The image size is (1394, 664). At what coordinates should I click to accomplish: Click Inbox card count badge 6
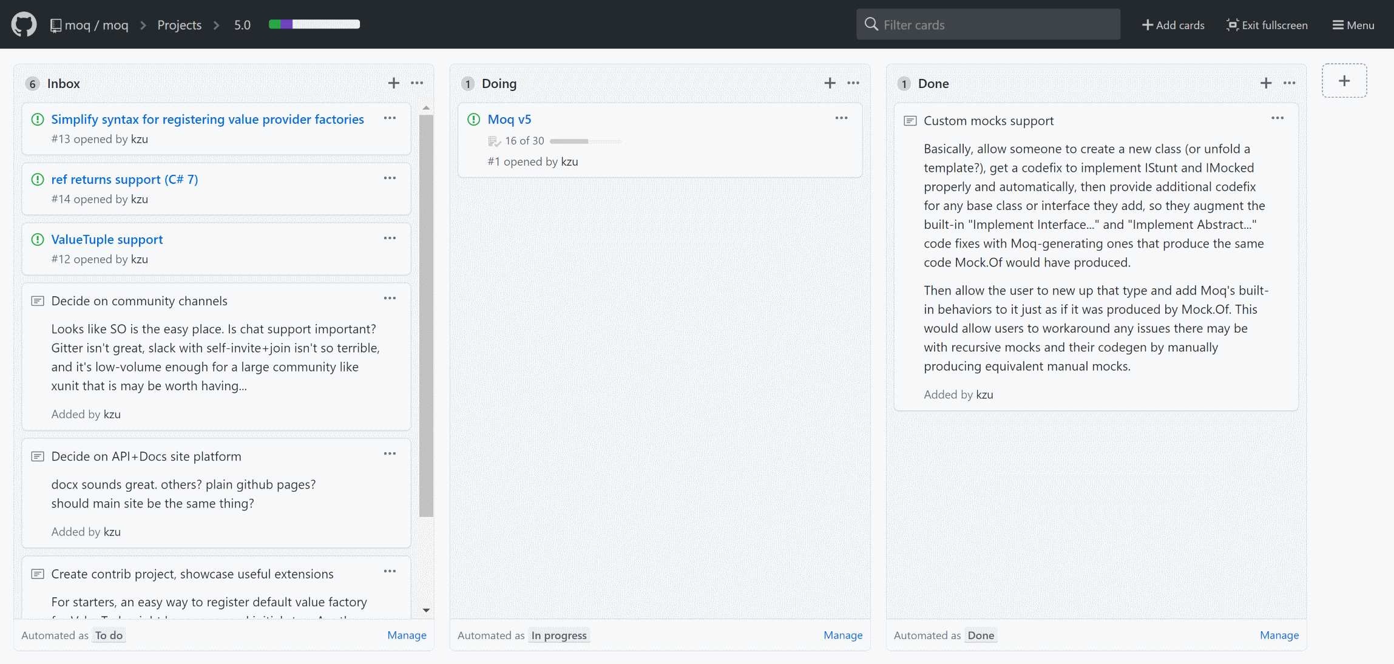(x=32, y=84)
